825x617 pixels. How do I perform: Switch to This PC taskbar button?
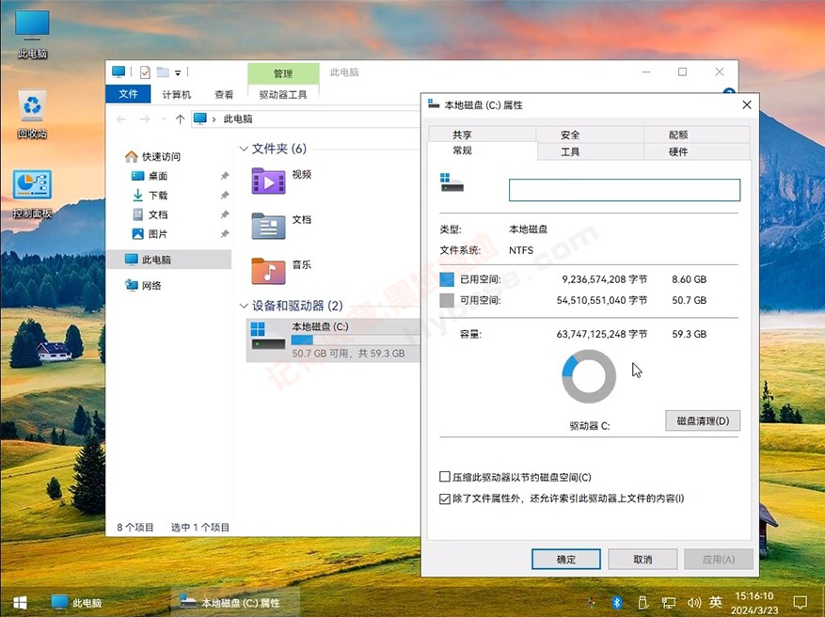(77, 602)
